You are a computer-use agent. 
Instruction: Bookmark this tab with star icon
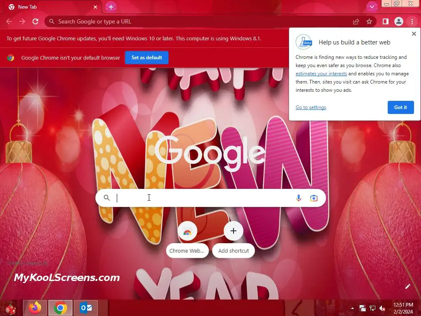(369, 21)
